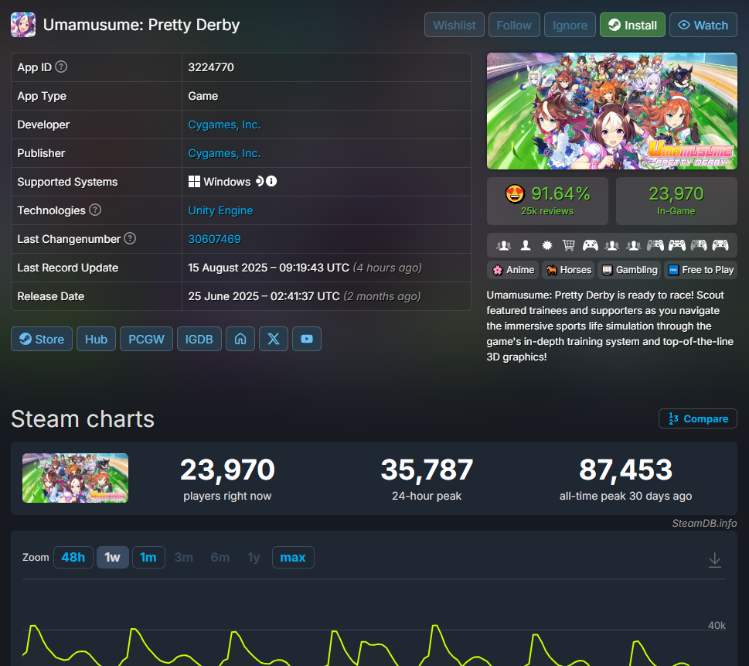
Task: Click the 'Steam charts' heading
Action: (x=83, y=419)
